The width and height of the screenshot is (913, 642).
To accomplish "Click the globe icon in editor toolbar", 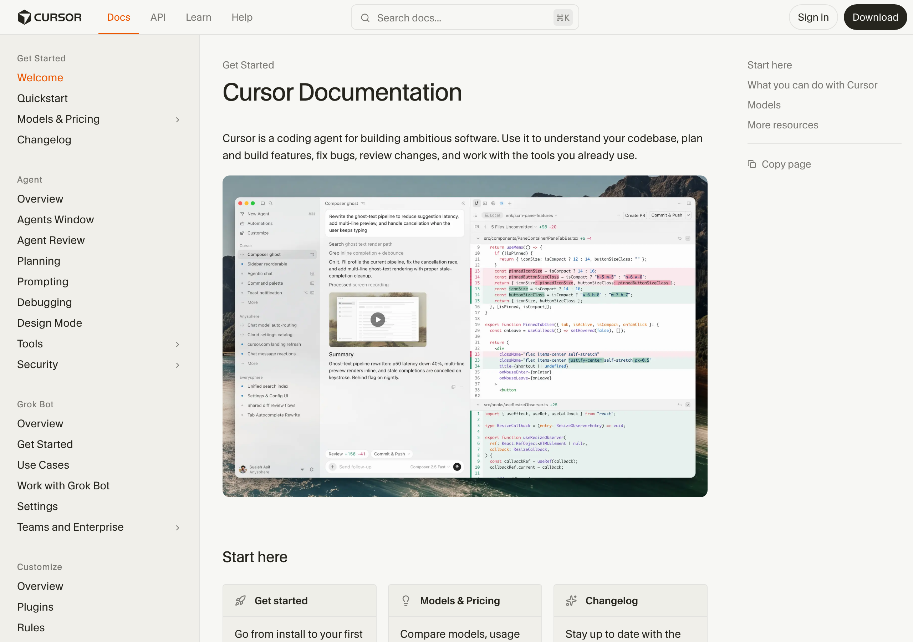I will coord(493,203).
